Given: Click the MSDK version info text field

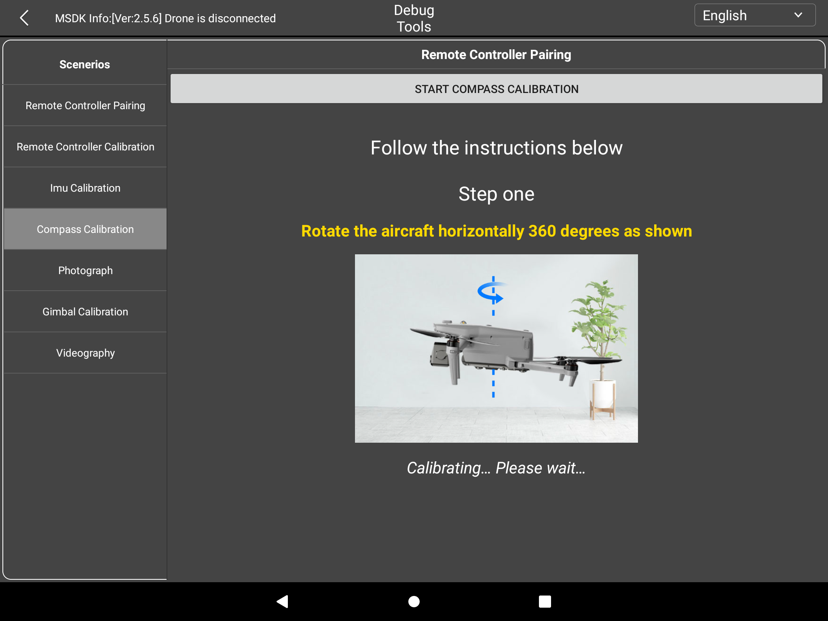Looking at the screenshot, I should [166, 18].
